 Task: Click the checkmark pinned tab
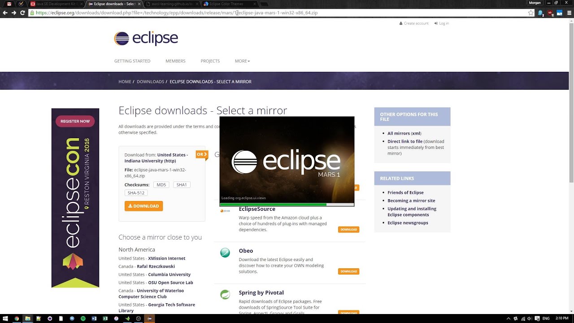click(x=21, y=4)
